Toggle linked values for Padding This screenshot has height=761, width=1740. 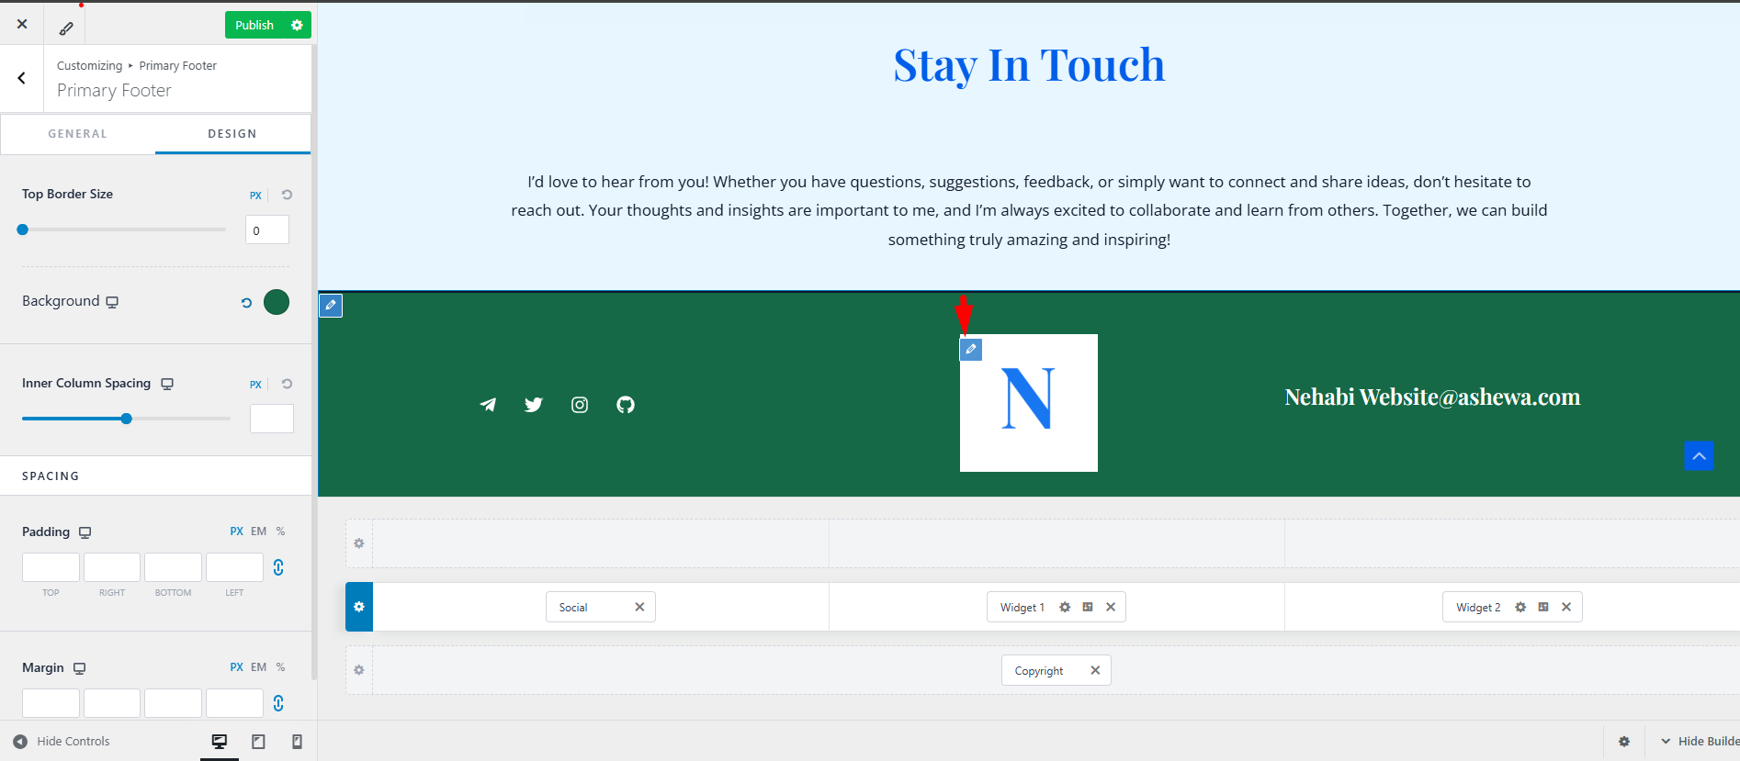pyautogui.click(x=278, y=567)
